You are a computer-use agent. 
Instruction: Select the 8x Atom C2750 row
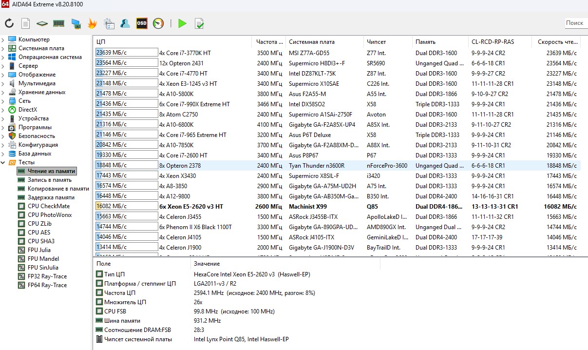[337, 114]
